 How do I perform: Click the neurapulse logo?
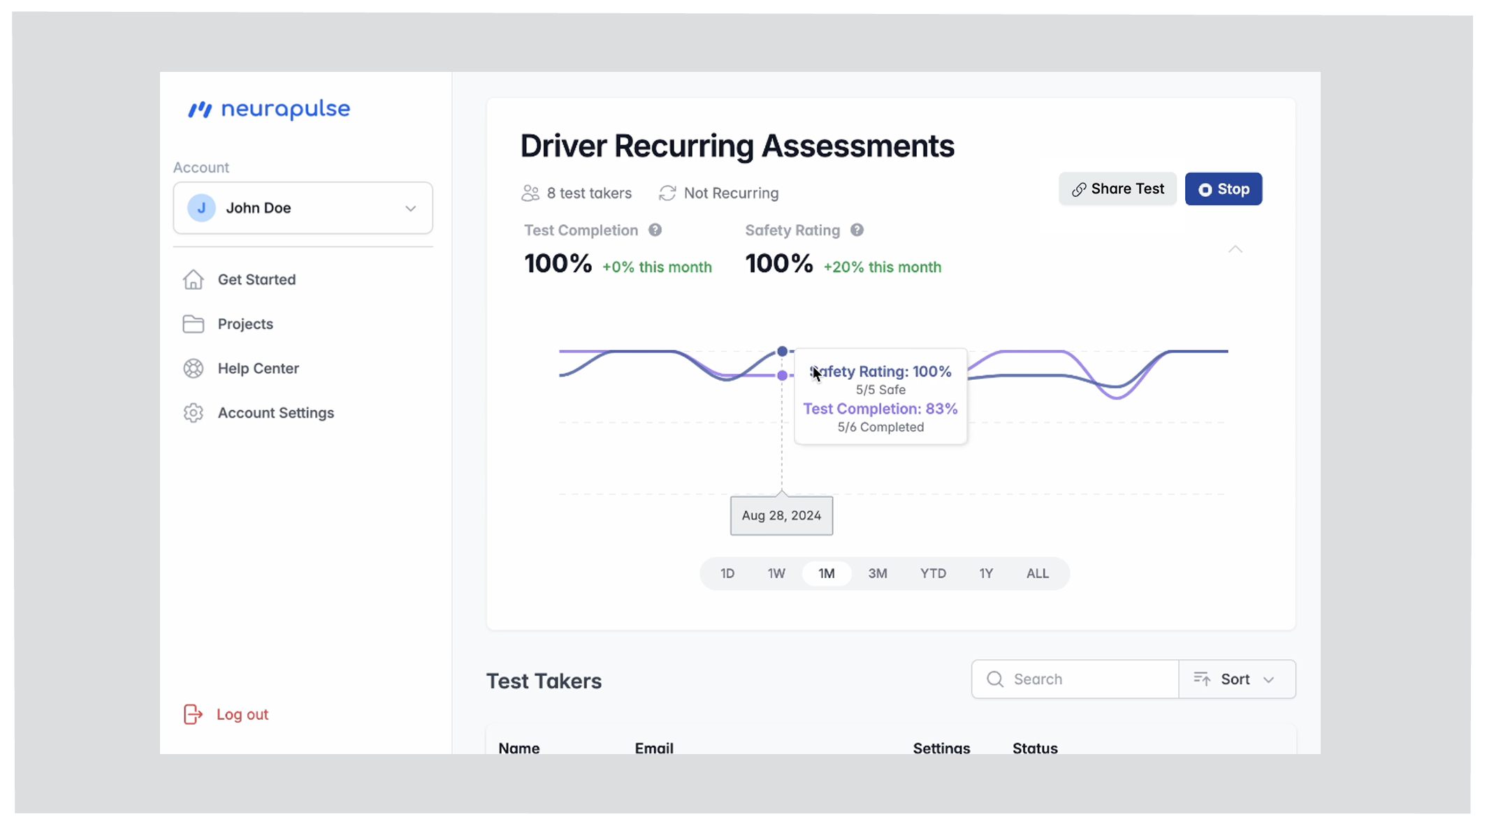(269, 109)
